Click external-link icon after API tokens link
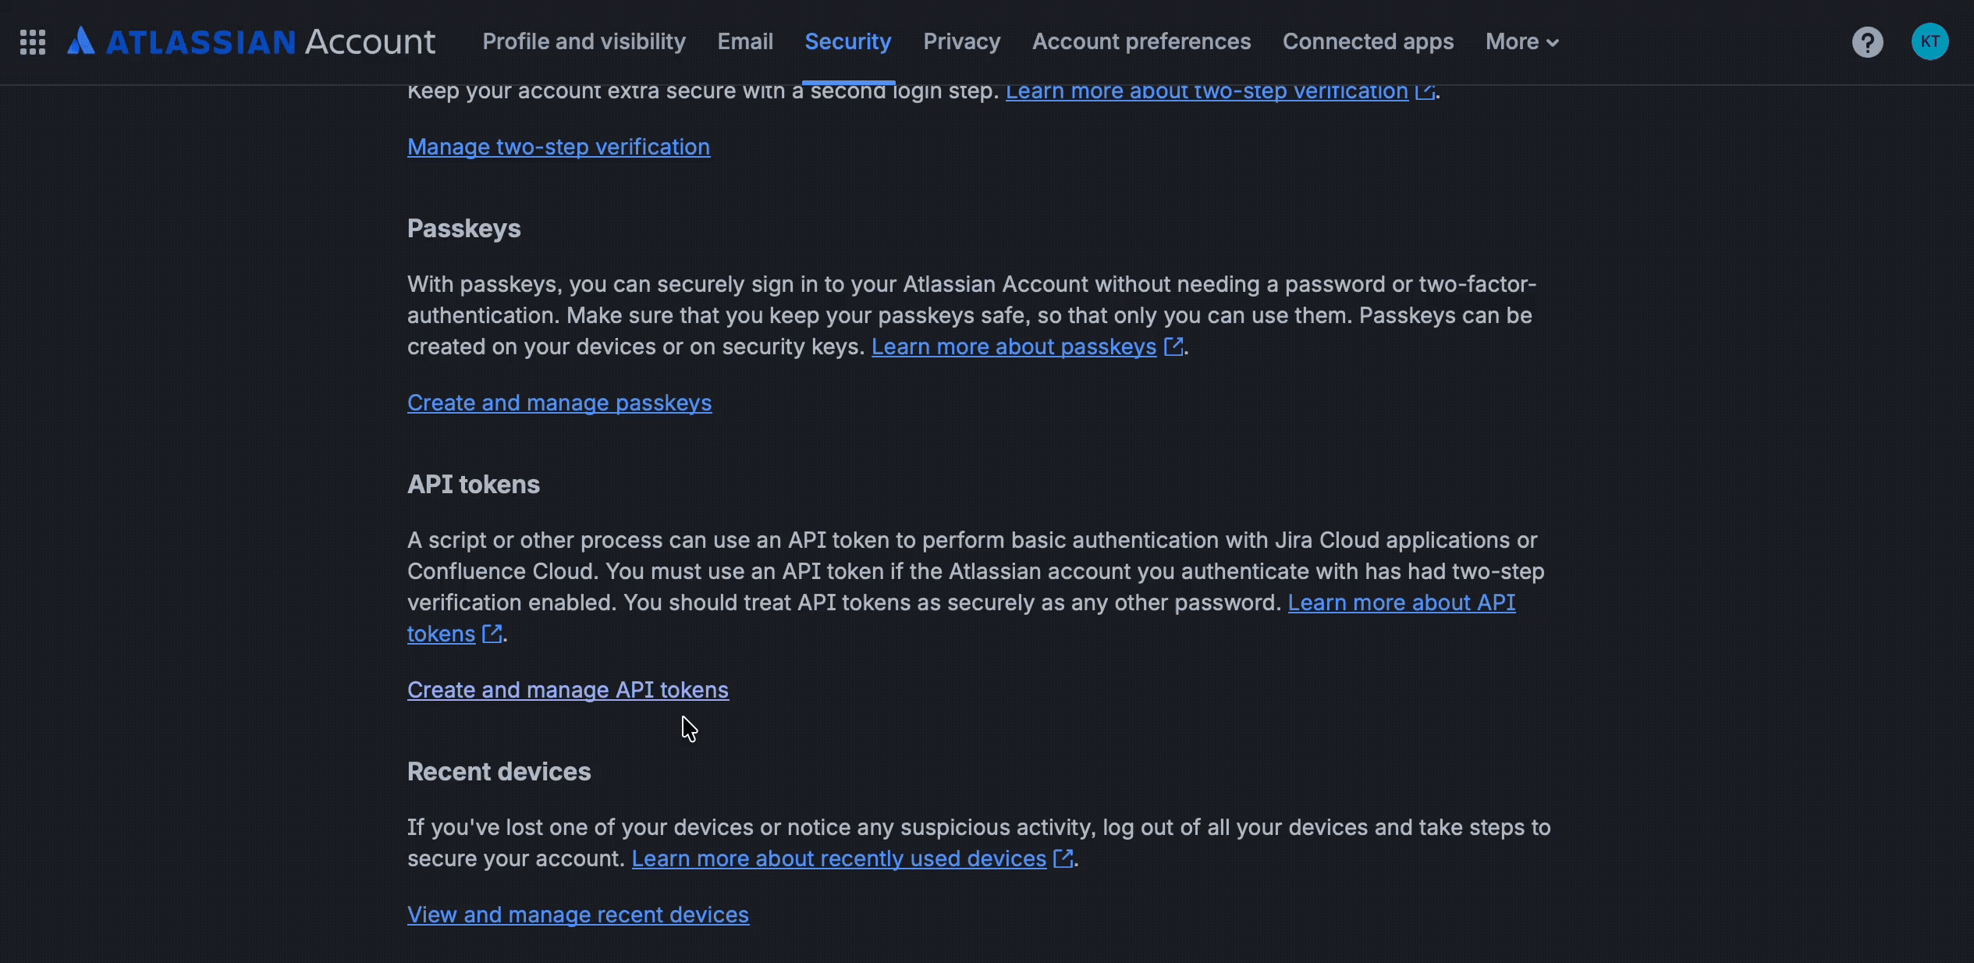This screenshot has width=1974, height=963. [492, 634]
